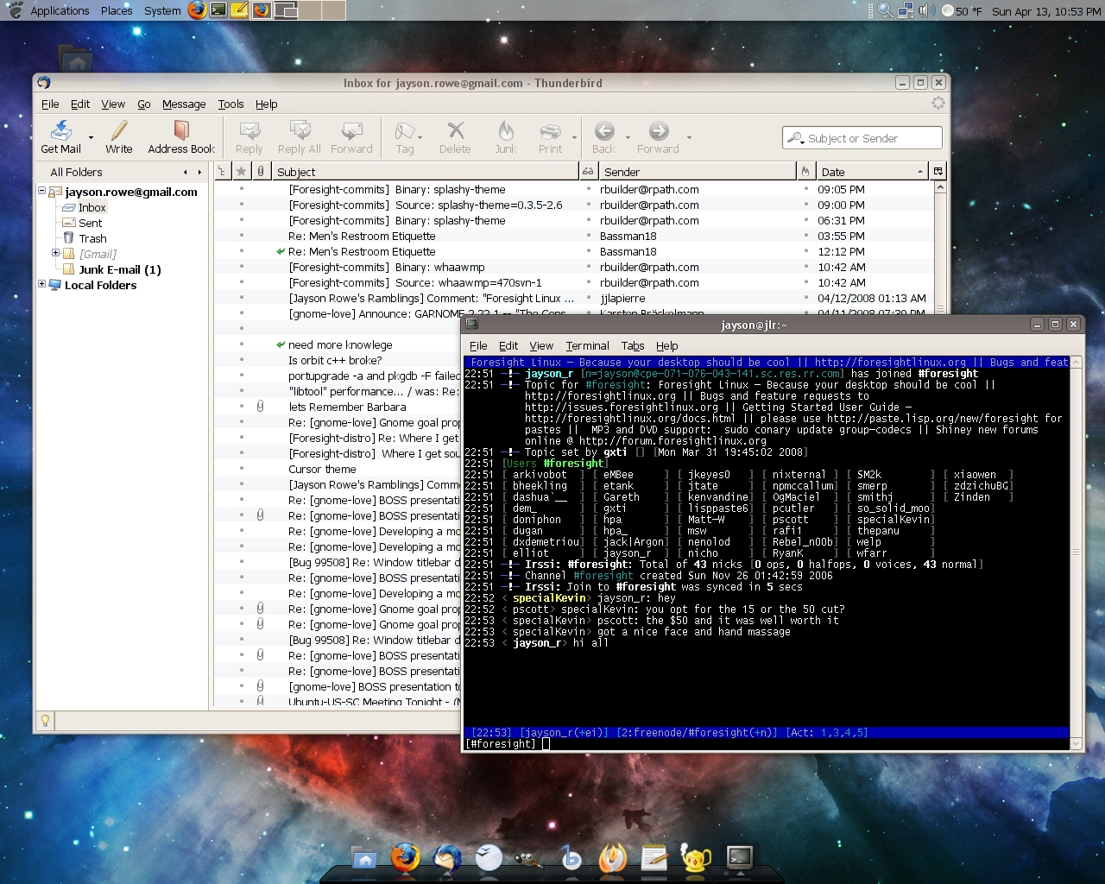Click the volume icon in top panel
1105x884 pixels.
(x=926, y=10)
